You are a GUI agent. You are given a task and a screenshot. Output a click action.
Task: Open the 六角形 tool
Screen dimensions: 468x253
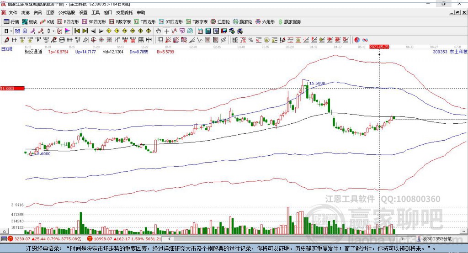[x=265, y=22]
